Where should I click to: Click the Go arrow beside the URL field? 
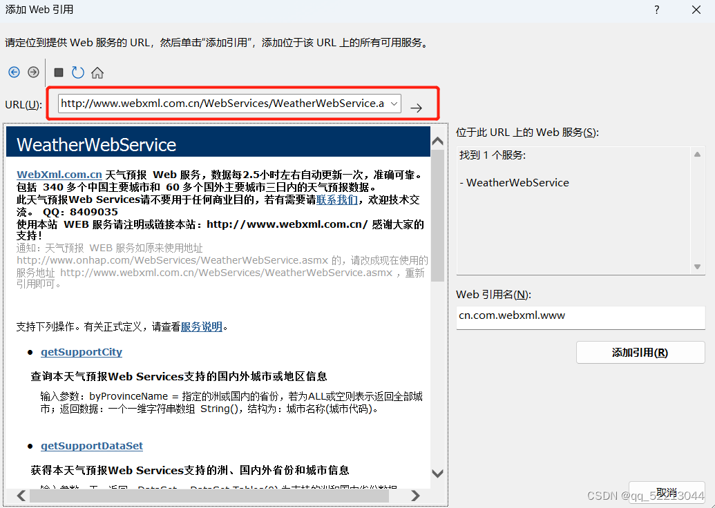pyautogui.click(x=415, y=108)
